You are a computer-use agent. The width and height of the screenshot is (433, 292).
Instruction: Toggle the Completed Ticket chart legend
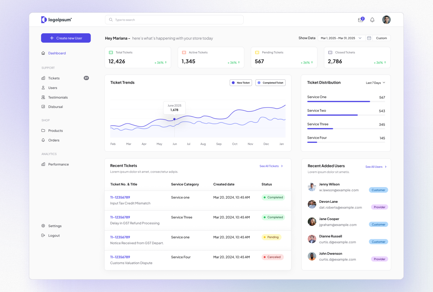270,82
